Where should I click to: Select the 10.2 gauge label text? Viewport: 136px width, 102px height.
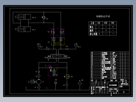pyautogui.click(x=79, y=47)
